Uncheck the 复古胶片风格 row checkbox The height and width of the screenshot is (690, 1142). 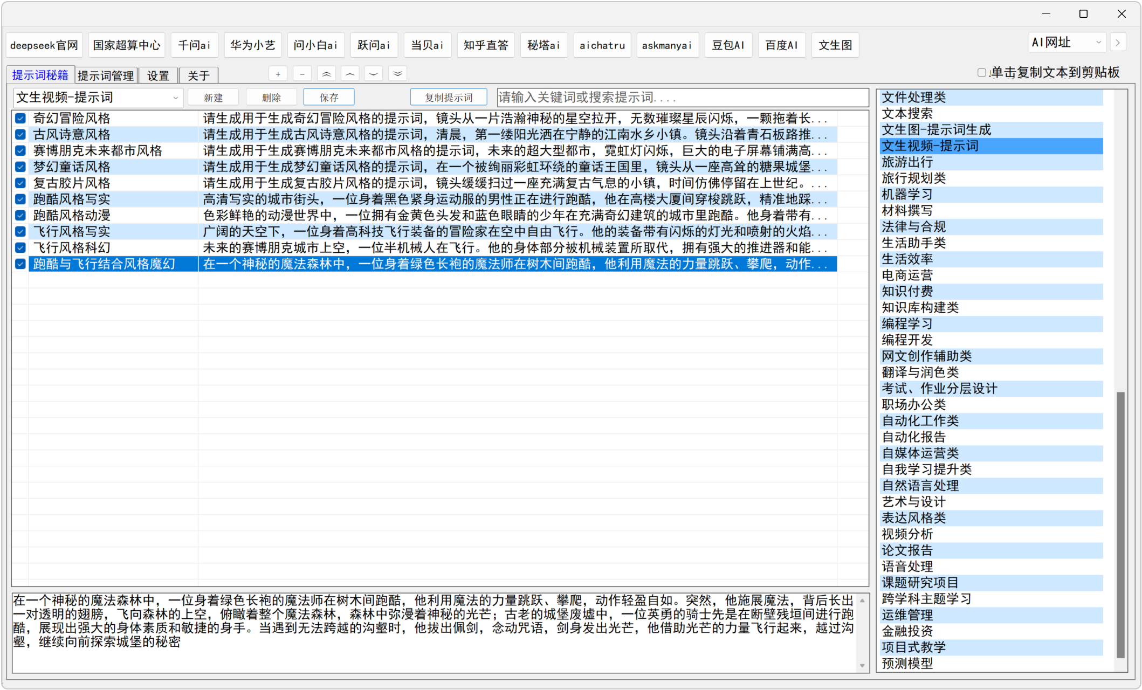(20, 183)
